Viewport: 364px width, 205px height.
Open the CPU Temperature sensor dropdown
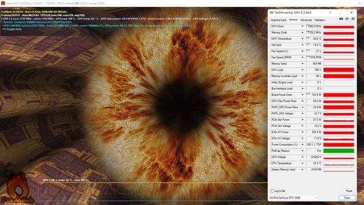tap(302, 164)
